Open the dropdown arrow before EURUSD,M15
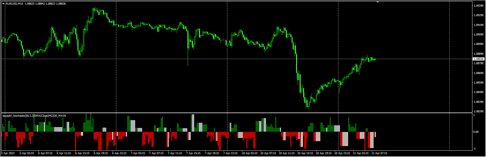The image size is (486, 157). pos(3,4)
